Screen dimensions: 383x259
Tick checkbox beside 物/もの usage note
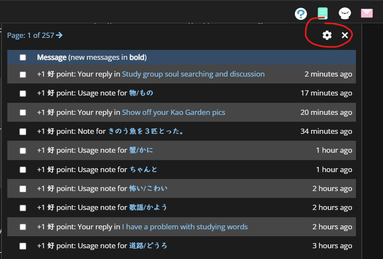coord(23,93)
